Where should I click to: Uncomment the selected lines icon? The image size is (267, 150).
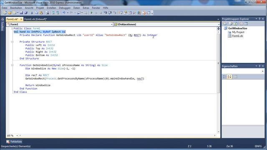[58, 13]
